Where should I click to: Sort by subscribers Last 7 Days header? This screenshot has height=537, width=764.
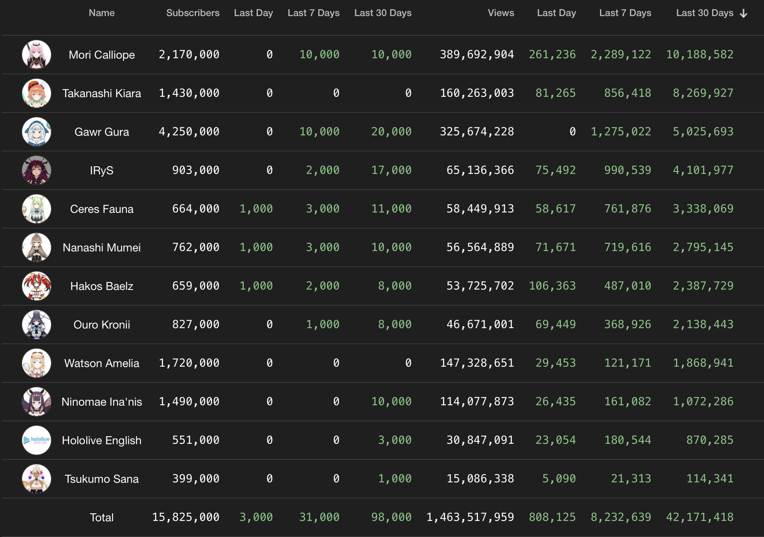pos(313,13)
